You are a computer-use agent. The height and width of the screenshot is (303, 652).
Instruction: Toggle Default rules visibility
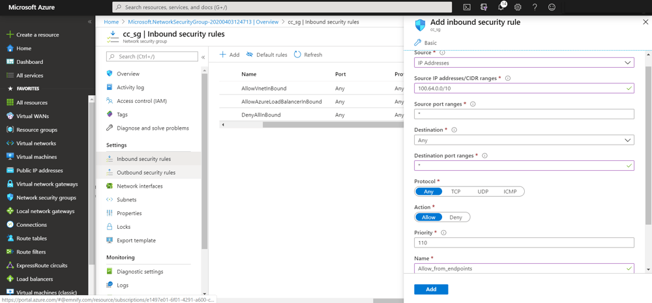coord(267,55)
